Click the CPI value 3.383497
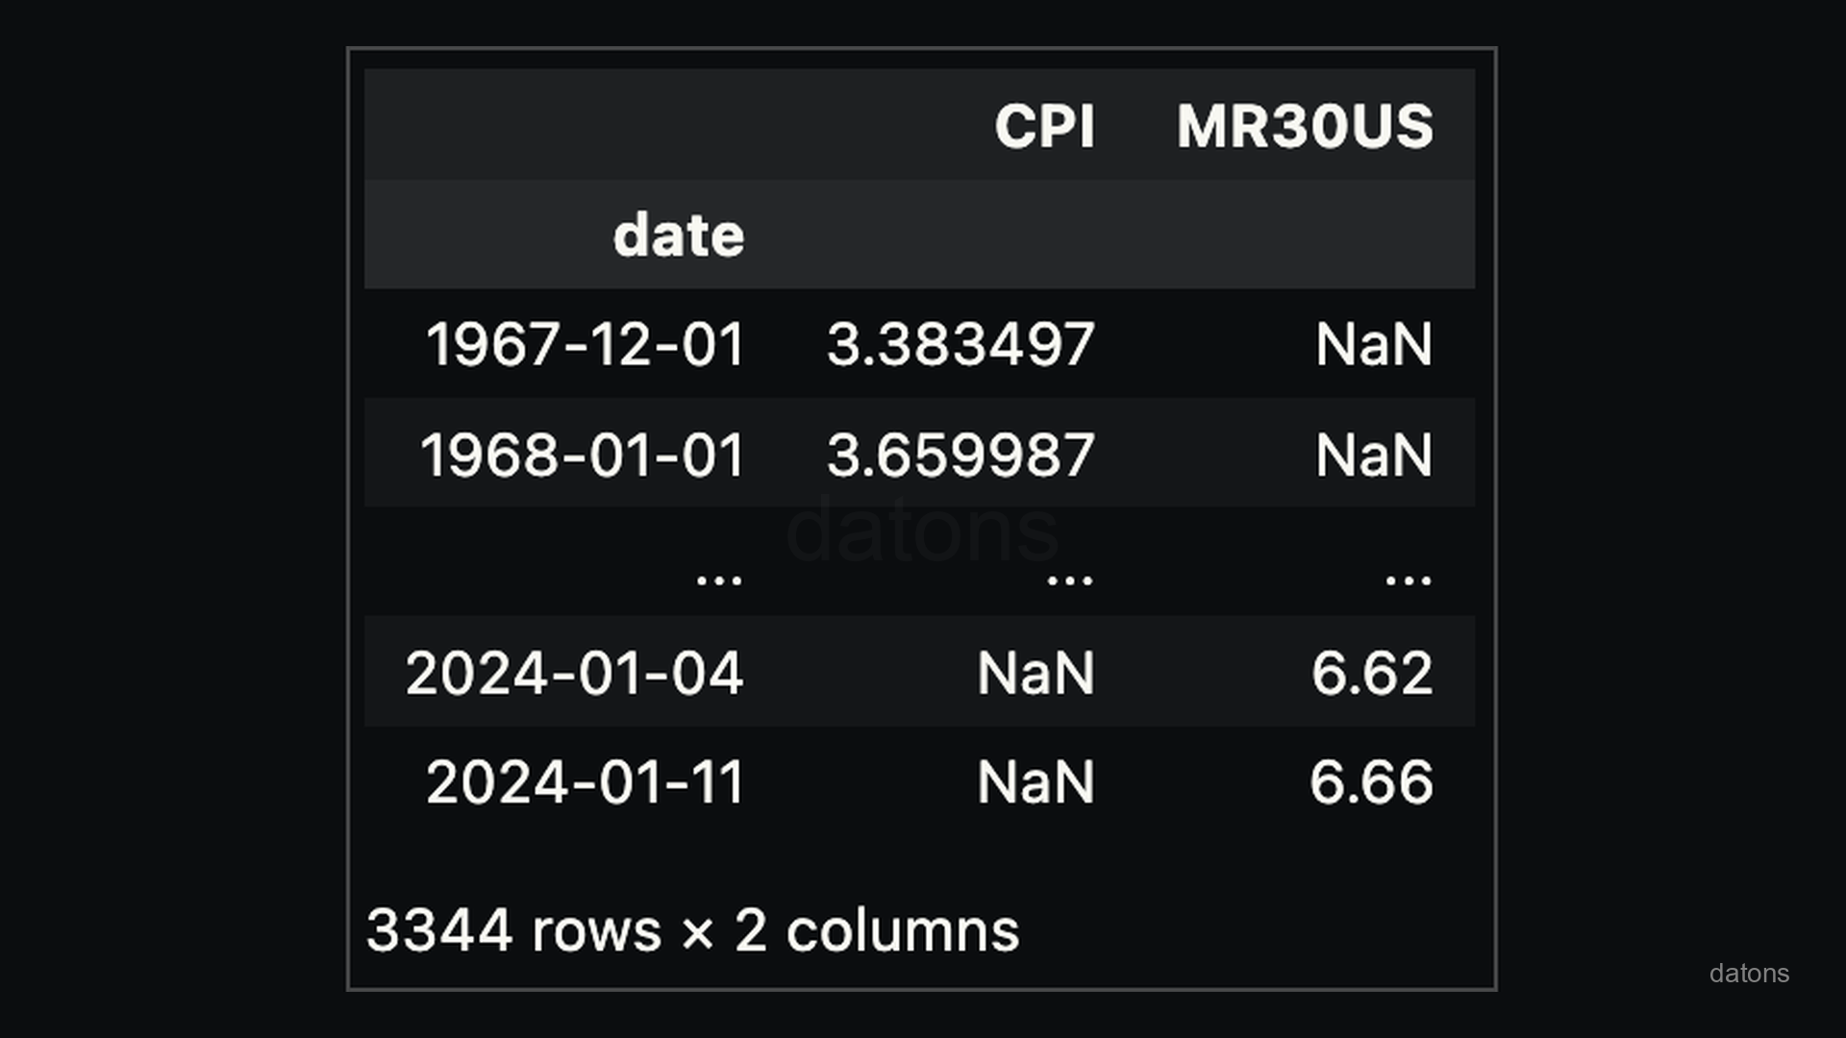The height and width of the screenshot is (1038, 1846). pos(960,344)
